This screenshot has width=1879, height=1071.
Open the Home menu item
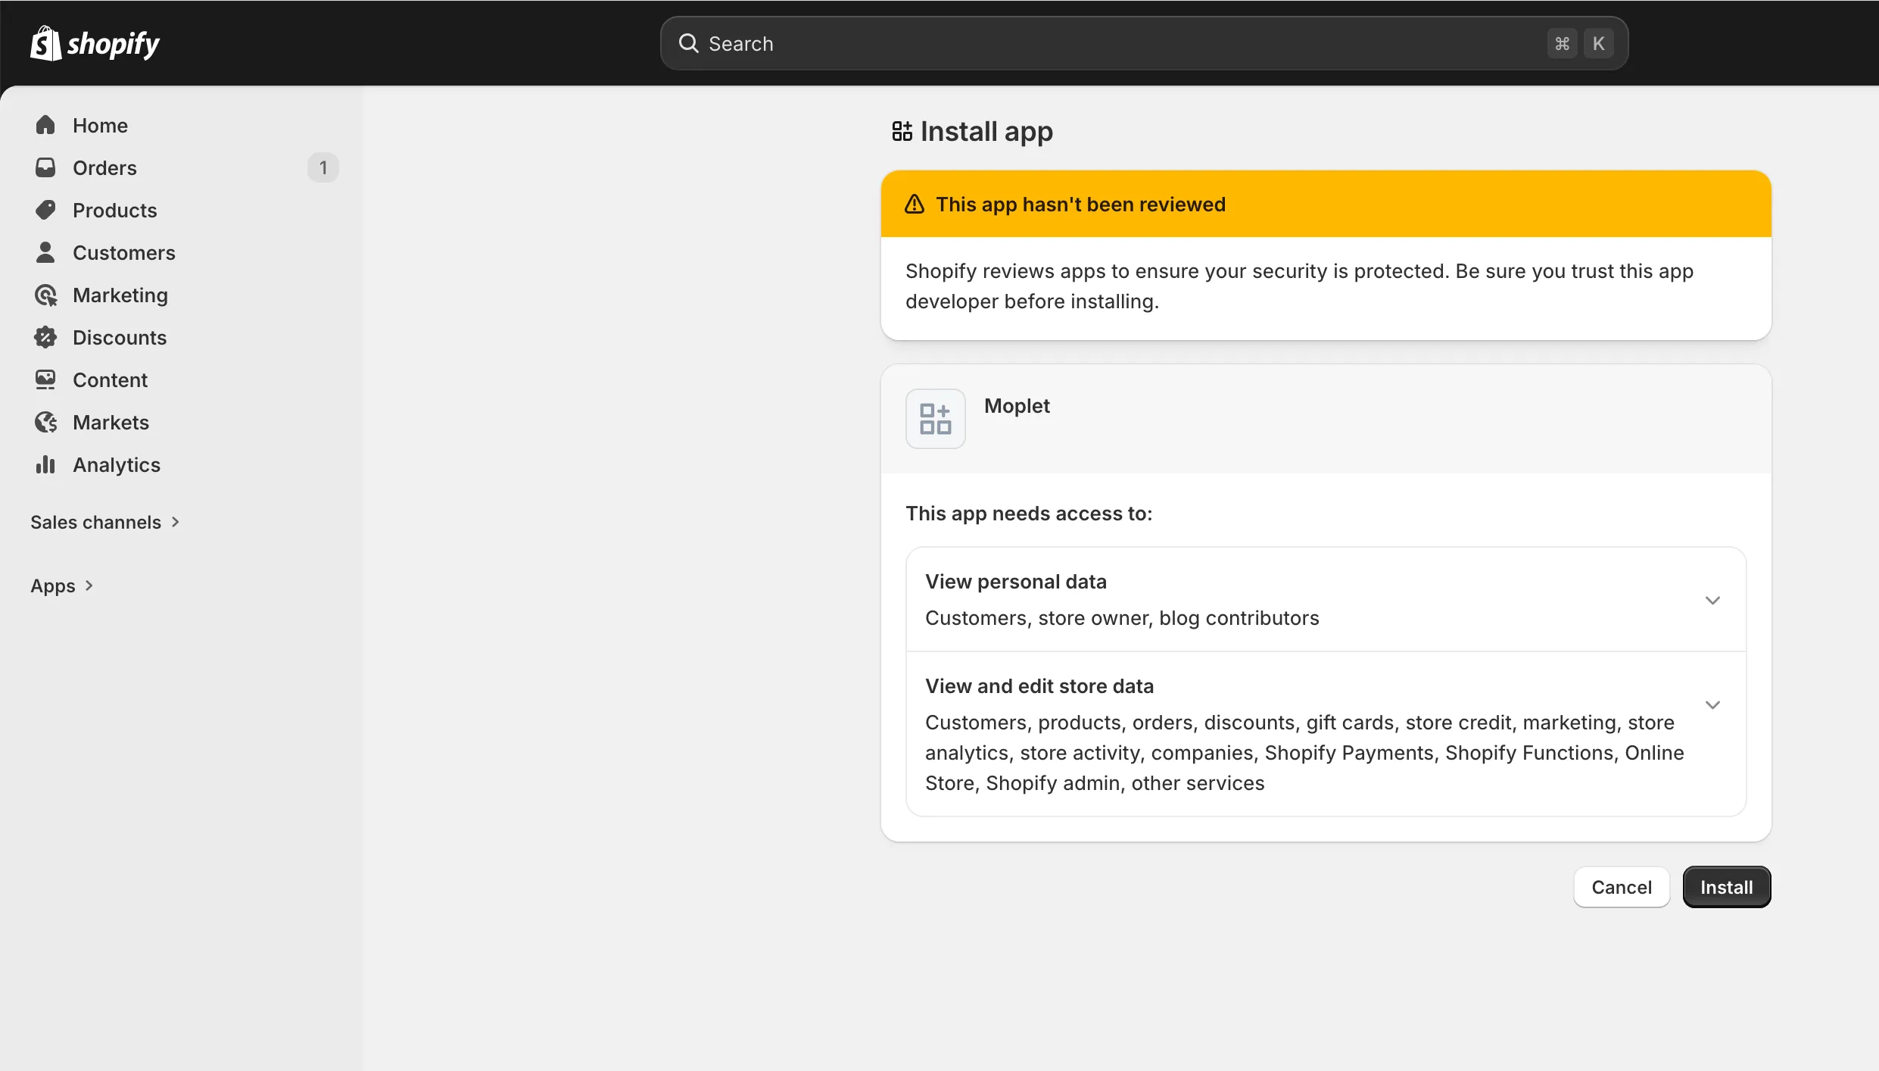tap(182, 125)
